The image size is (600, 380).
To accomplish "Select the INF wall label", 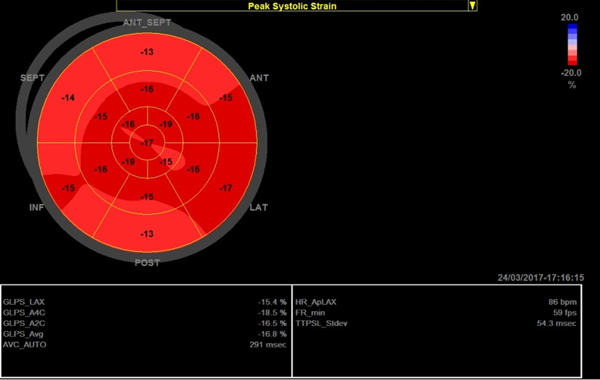I will coord(36,208).
